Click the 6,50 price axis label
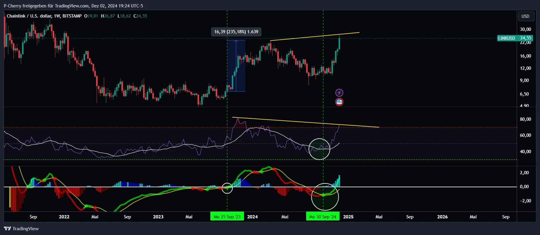Screen dimensions: 540x235 524,94
